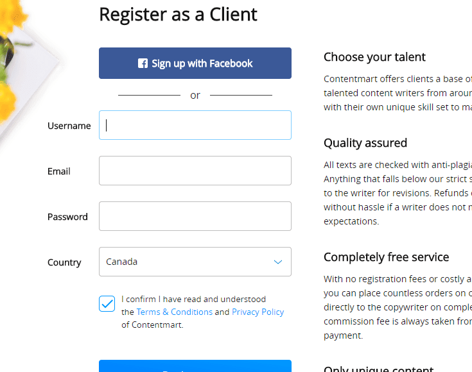View the Privacy Policy link
The image size is (472, 372).
258,312
